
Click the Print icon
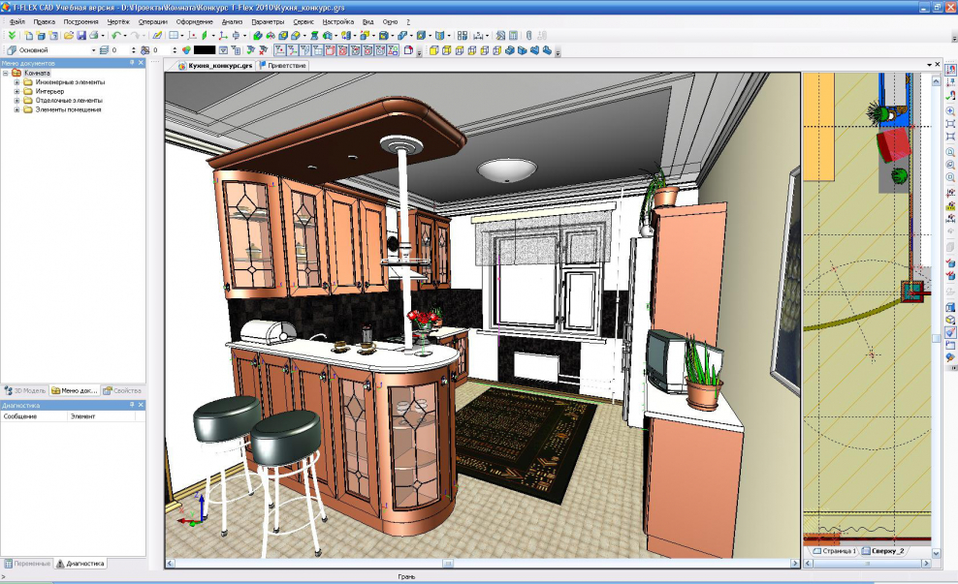(94, 34)
